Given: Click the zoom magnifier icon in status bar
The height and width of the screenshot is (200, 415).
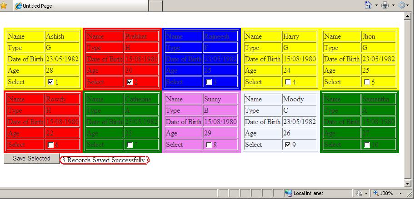Looking at the screenshot, I should coord(376,193).
